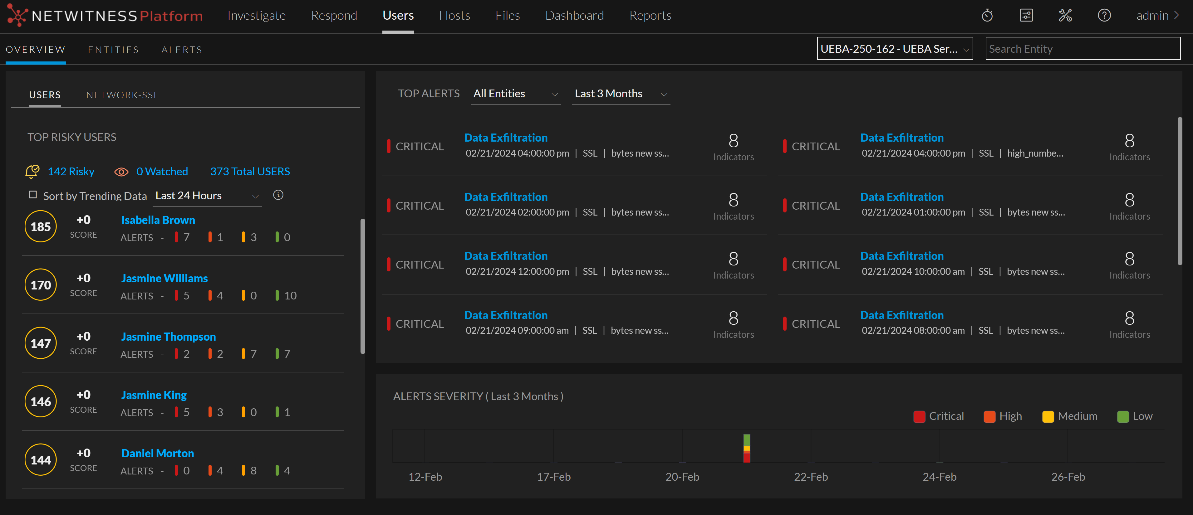The height and width of the screenshot is (515, 1193).
Task: Click the risky users bell icon
Action: coord(32,172)
